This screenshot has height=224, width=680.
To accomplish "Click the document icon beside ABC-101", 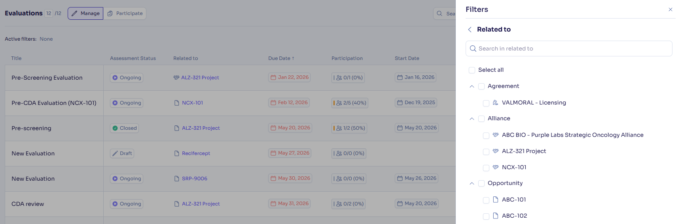I will pyautogui.click(x=496, y=200).
